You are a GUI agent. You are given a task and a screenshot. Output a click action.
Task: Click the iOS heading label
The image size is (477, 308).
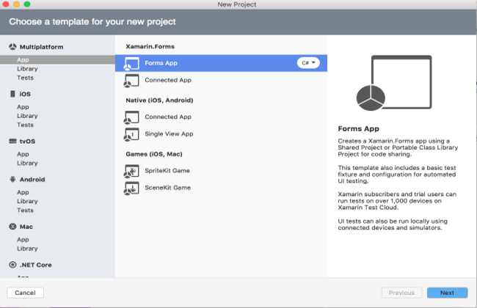[25, 94]
